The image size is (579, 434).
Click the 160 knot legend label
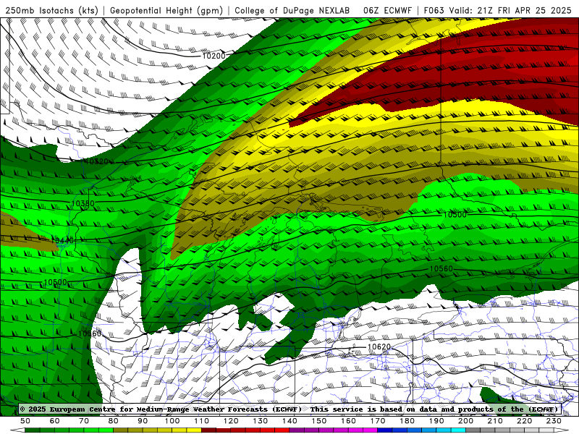(x=348, y=421)
